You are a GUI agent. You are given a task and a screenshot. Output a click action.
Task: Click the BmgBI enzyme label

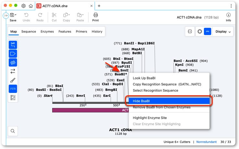(x=111, y=90)
